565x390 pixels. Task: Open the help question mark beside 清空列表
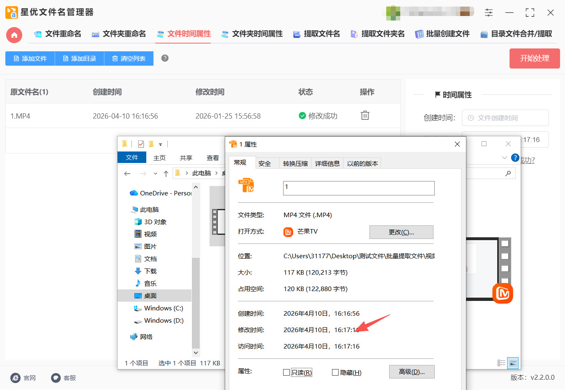tap(165, 58)
